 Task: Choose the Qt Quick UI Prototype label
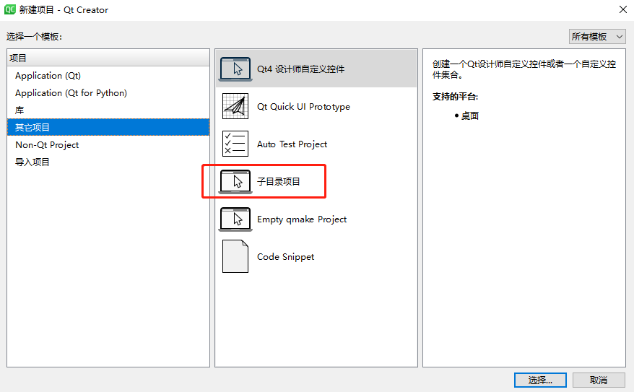pyautogui.click(x=304, y=107)
